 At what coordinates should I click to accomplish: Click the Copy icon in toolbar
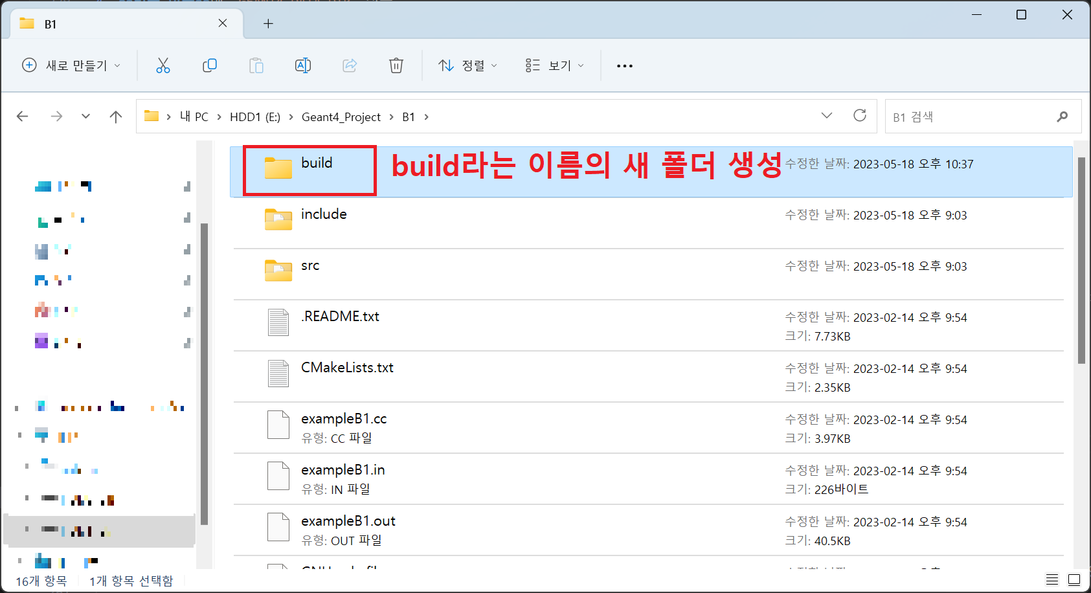pos(210,65)
